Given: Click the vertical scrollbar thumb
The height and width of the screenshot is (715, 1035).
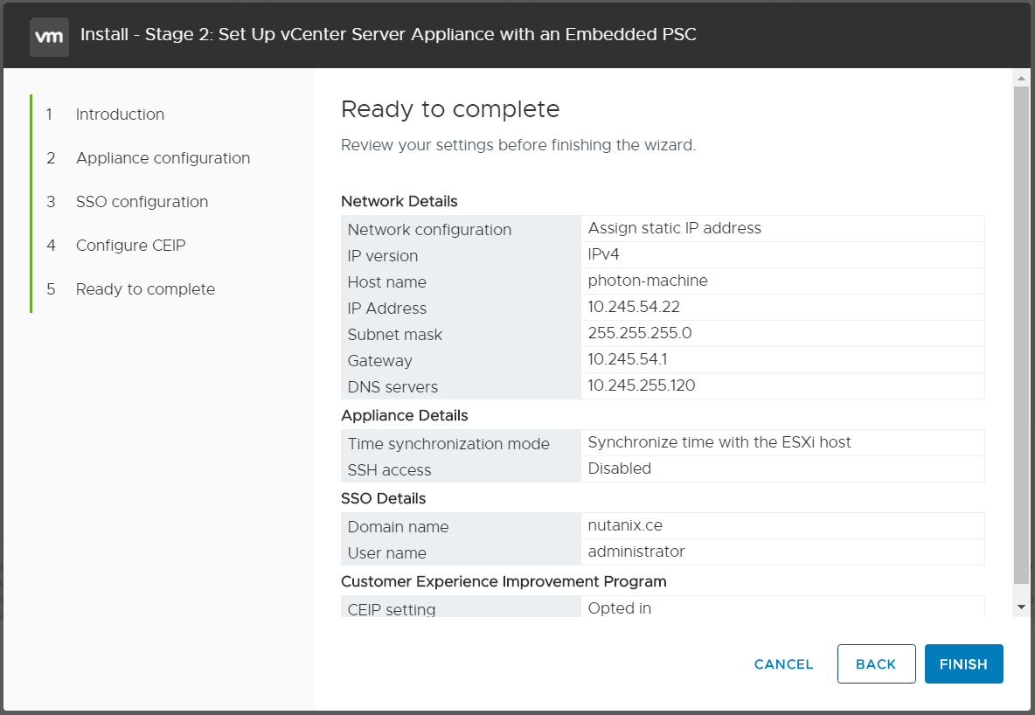Looking at the screenshot, I should coord(1021,335).
